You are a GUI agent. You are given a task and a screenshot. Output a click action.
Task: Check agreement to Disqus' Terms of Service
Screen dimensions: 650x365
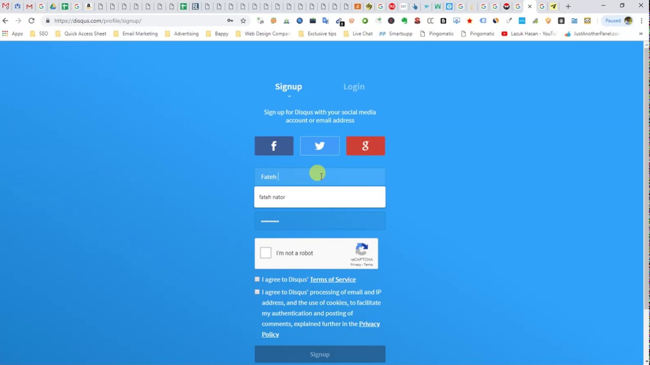(257, 279)
